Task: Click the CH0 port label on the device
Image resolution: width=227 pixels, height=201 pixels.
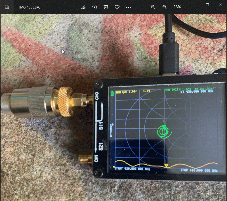Action: (97, 96)
